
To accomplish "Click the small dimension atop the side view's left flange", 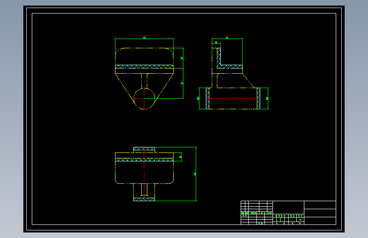I will (216, 43).
